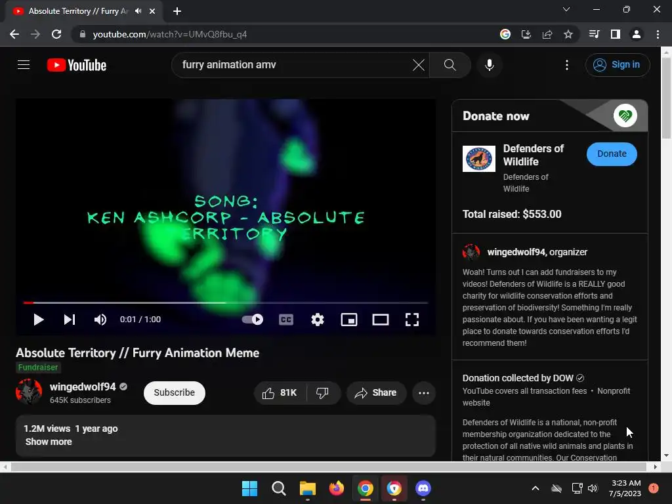Open Discord from the taskbar
The height and width of the screenshot is (504, 672).
[x=423, y=488]
